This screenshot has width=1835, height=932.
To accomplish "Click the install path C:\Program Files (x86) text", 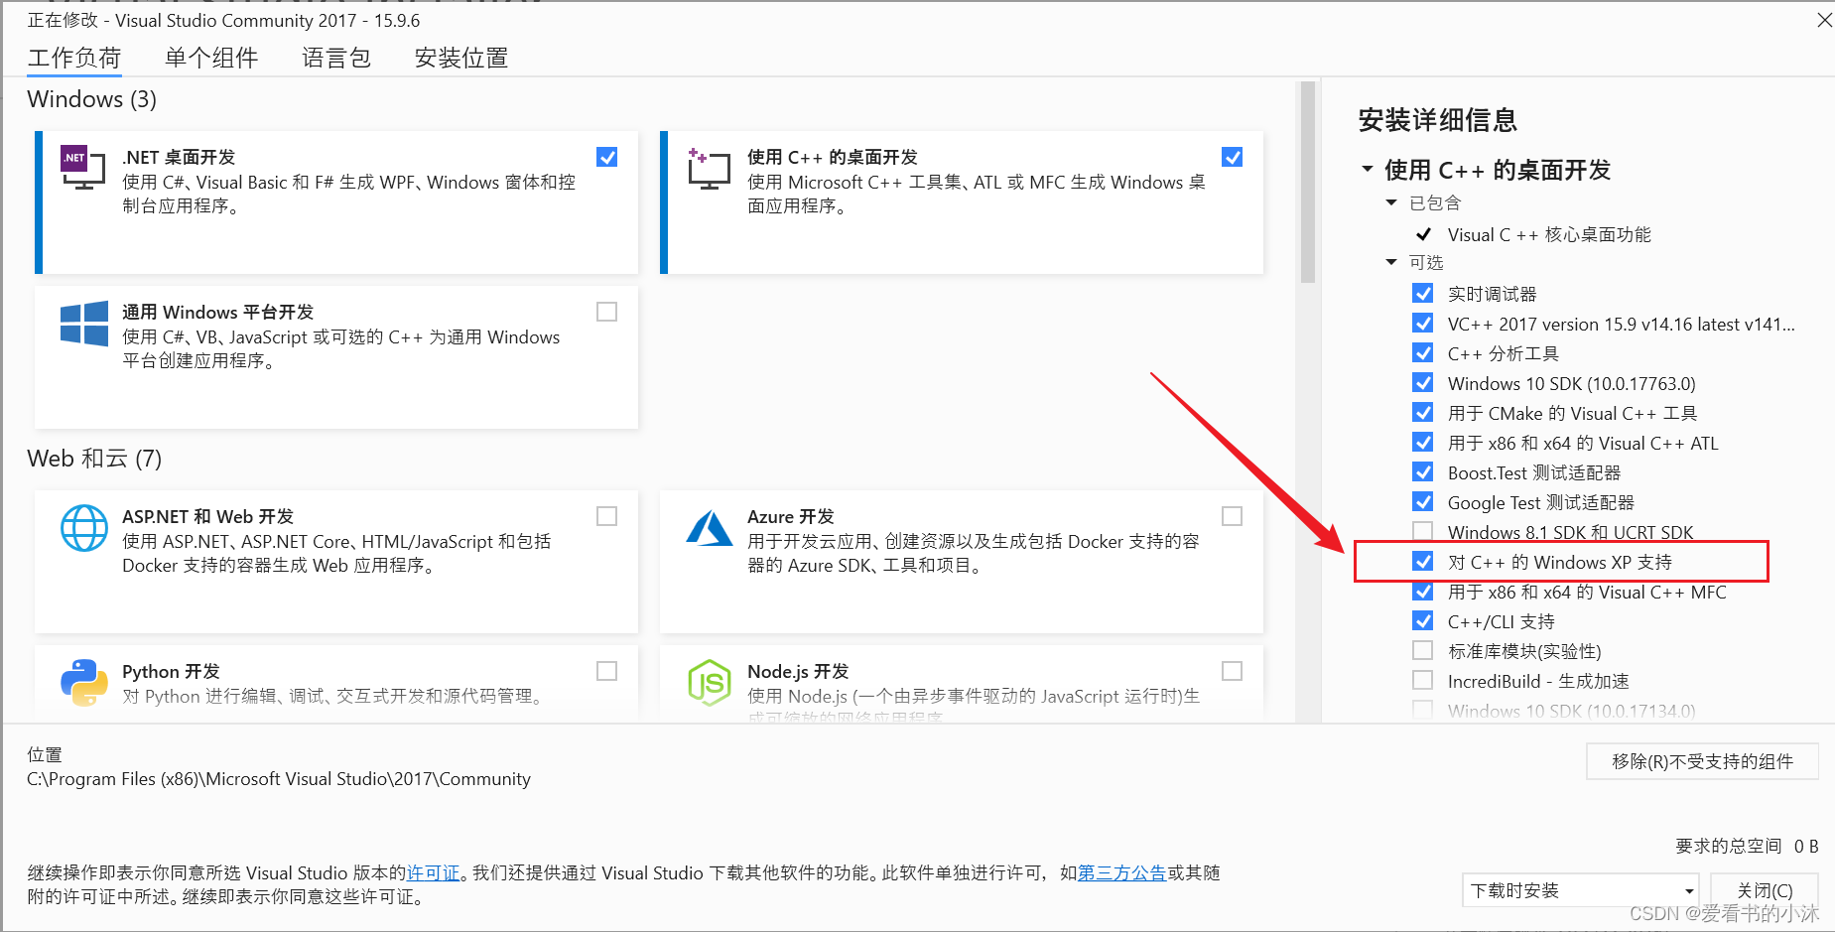I will point(279,779).
